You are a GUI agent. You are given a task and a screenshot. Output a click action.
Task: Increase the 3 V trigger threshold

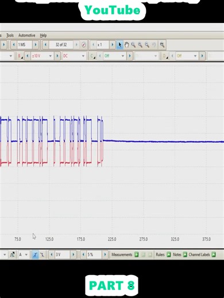pyautogui.click(x=74, y=254)
